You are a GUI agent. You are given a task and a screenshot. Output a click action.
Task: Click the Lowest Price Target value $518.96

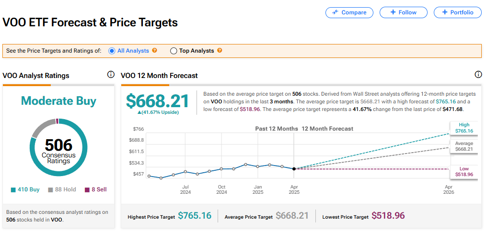[x=388, y=216]
